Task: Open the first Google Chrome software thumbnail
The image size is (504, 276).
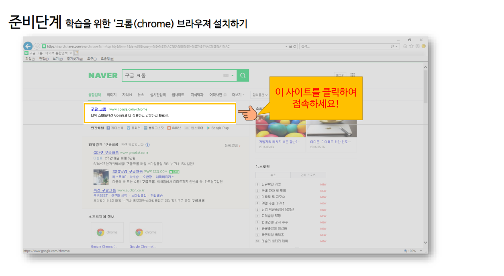Action: (x=107, y=232)
